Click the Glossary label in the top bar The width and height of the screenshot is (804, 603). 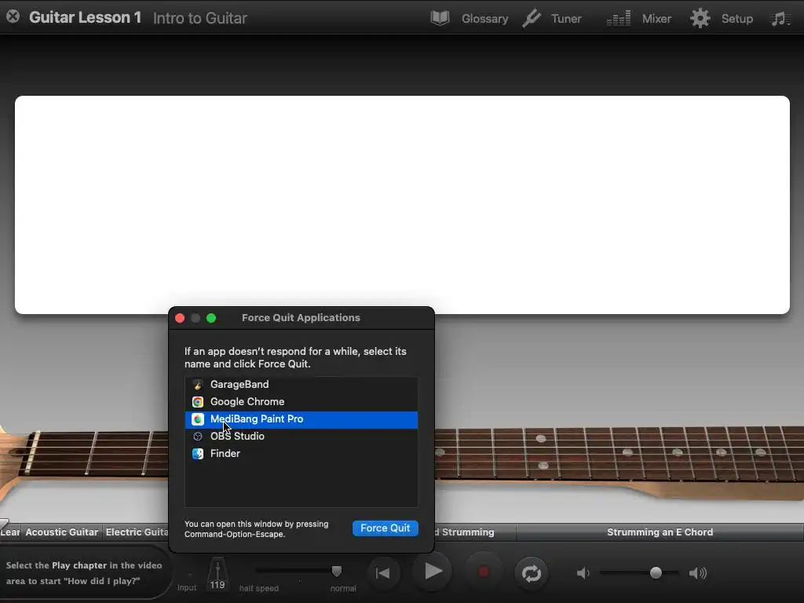(x=484, y=19)
